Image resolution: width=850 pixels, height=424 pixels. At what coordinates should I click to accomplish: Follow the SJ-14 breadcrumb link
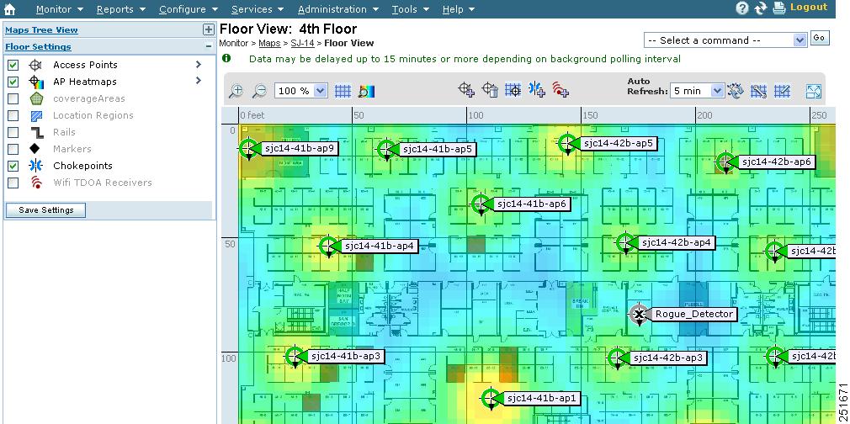tap(302, 43)
